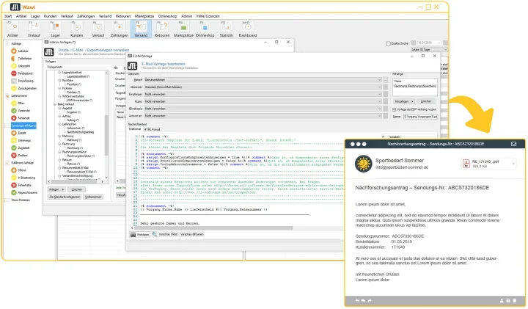This screenshot has width=528, height=309.
Task: Click the trash icon in email footer
Action: pos(515,301)
